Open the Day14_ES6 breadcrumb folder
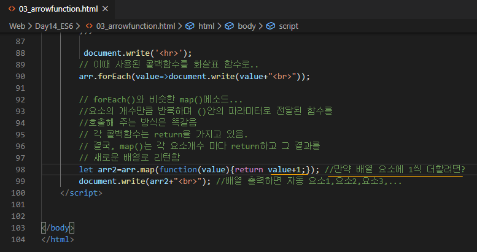Viewport: 477px width, 252px height. (x=54, y=26)
